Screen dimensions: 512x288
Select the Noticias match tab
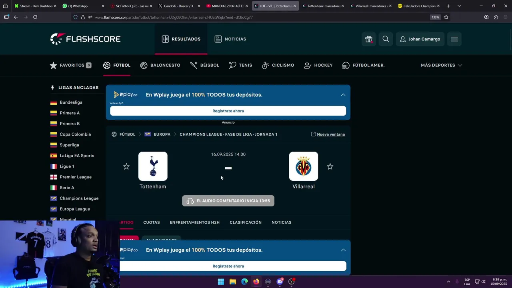tap(282, 222)
